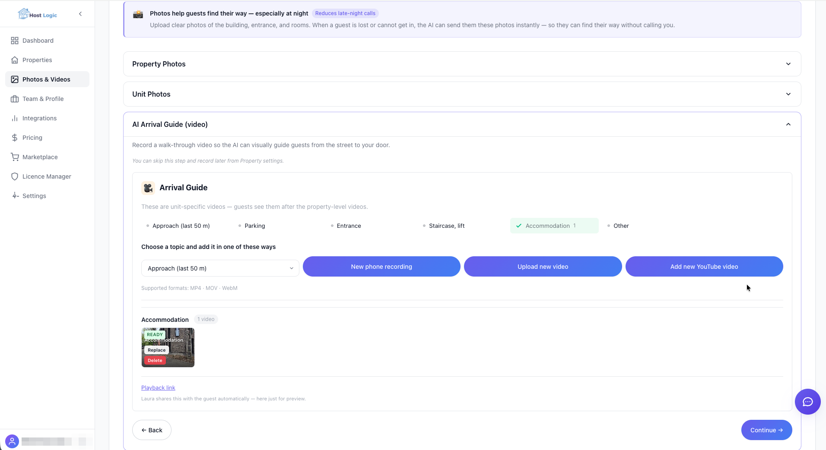Navigate to Marketplace
The height and width of the screenshot is (450, 826).
48,157
